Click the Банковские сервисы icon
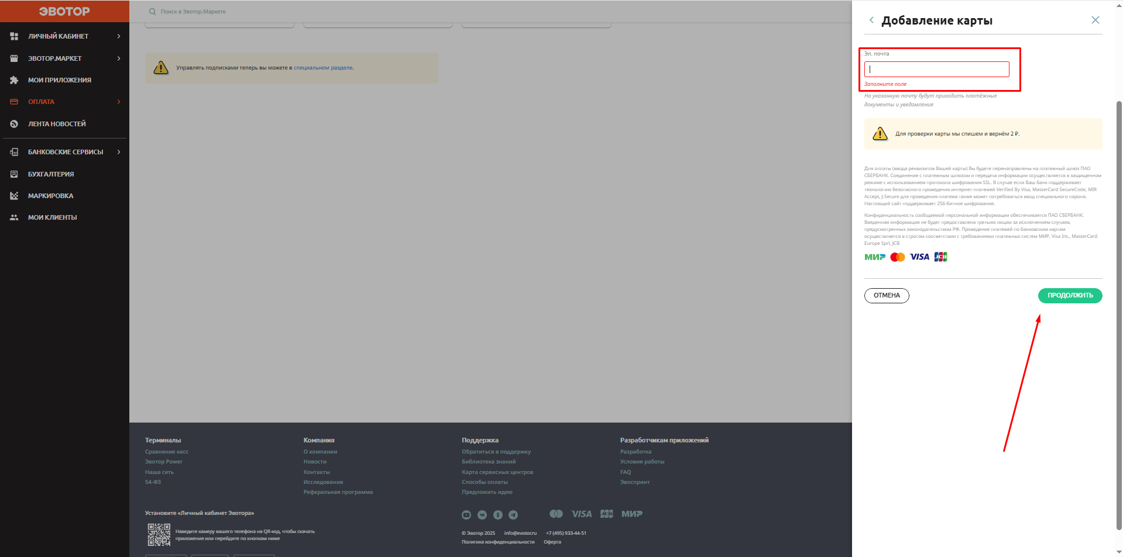Image resolution: width=1123 pixels, height=557 pixels. click(x=14, y=152)
